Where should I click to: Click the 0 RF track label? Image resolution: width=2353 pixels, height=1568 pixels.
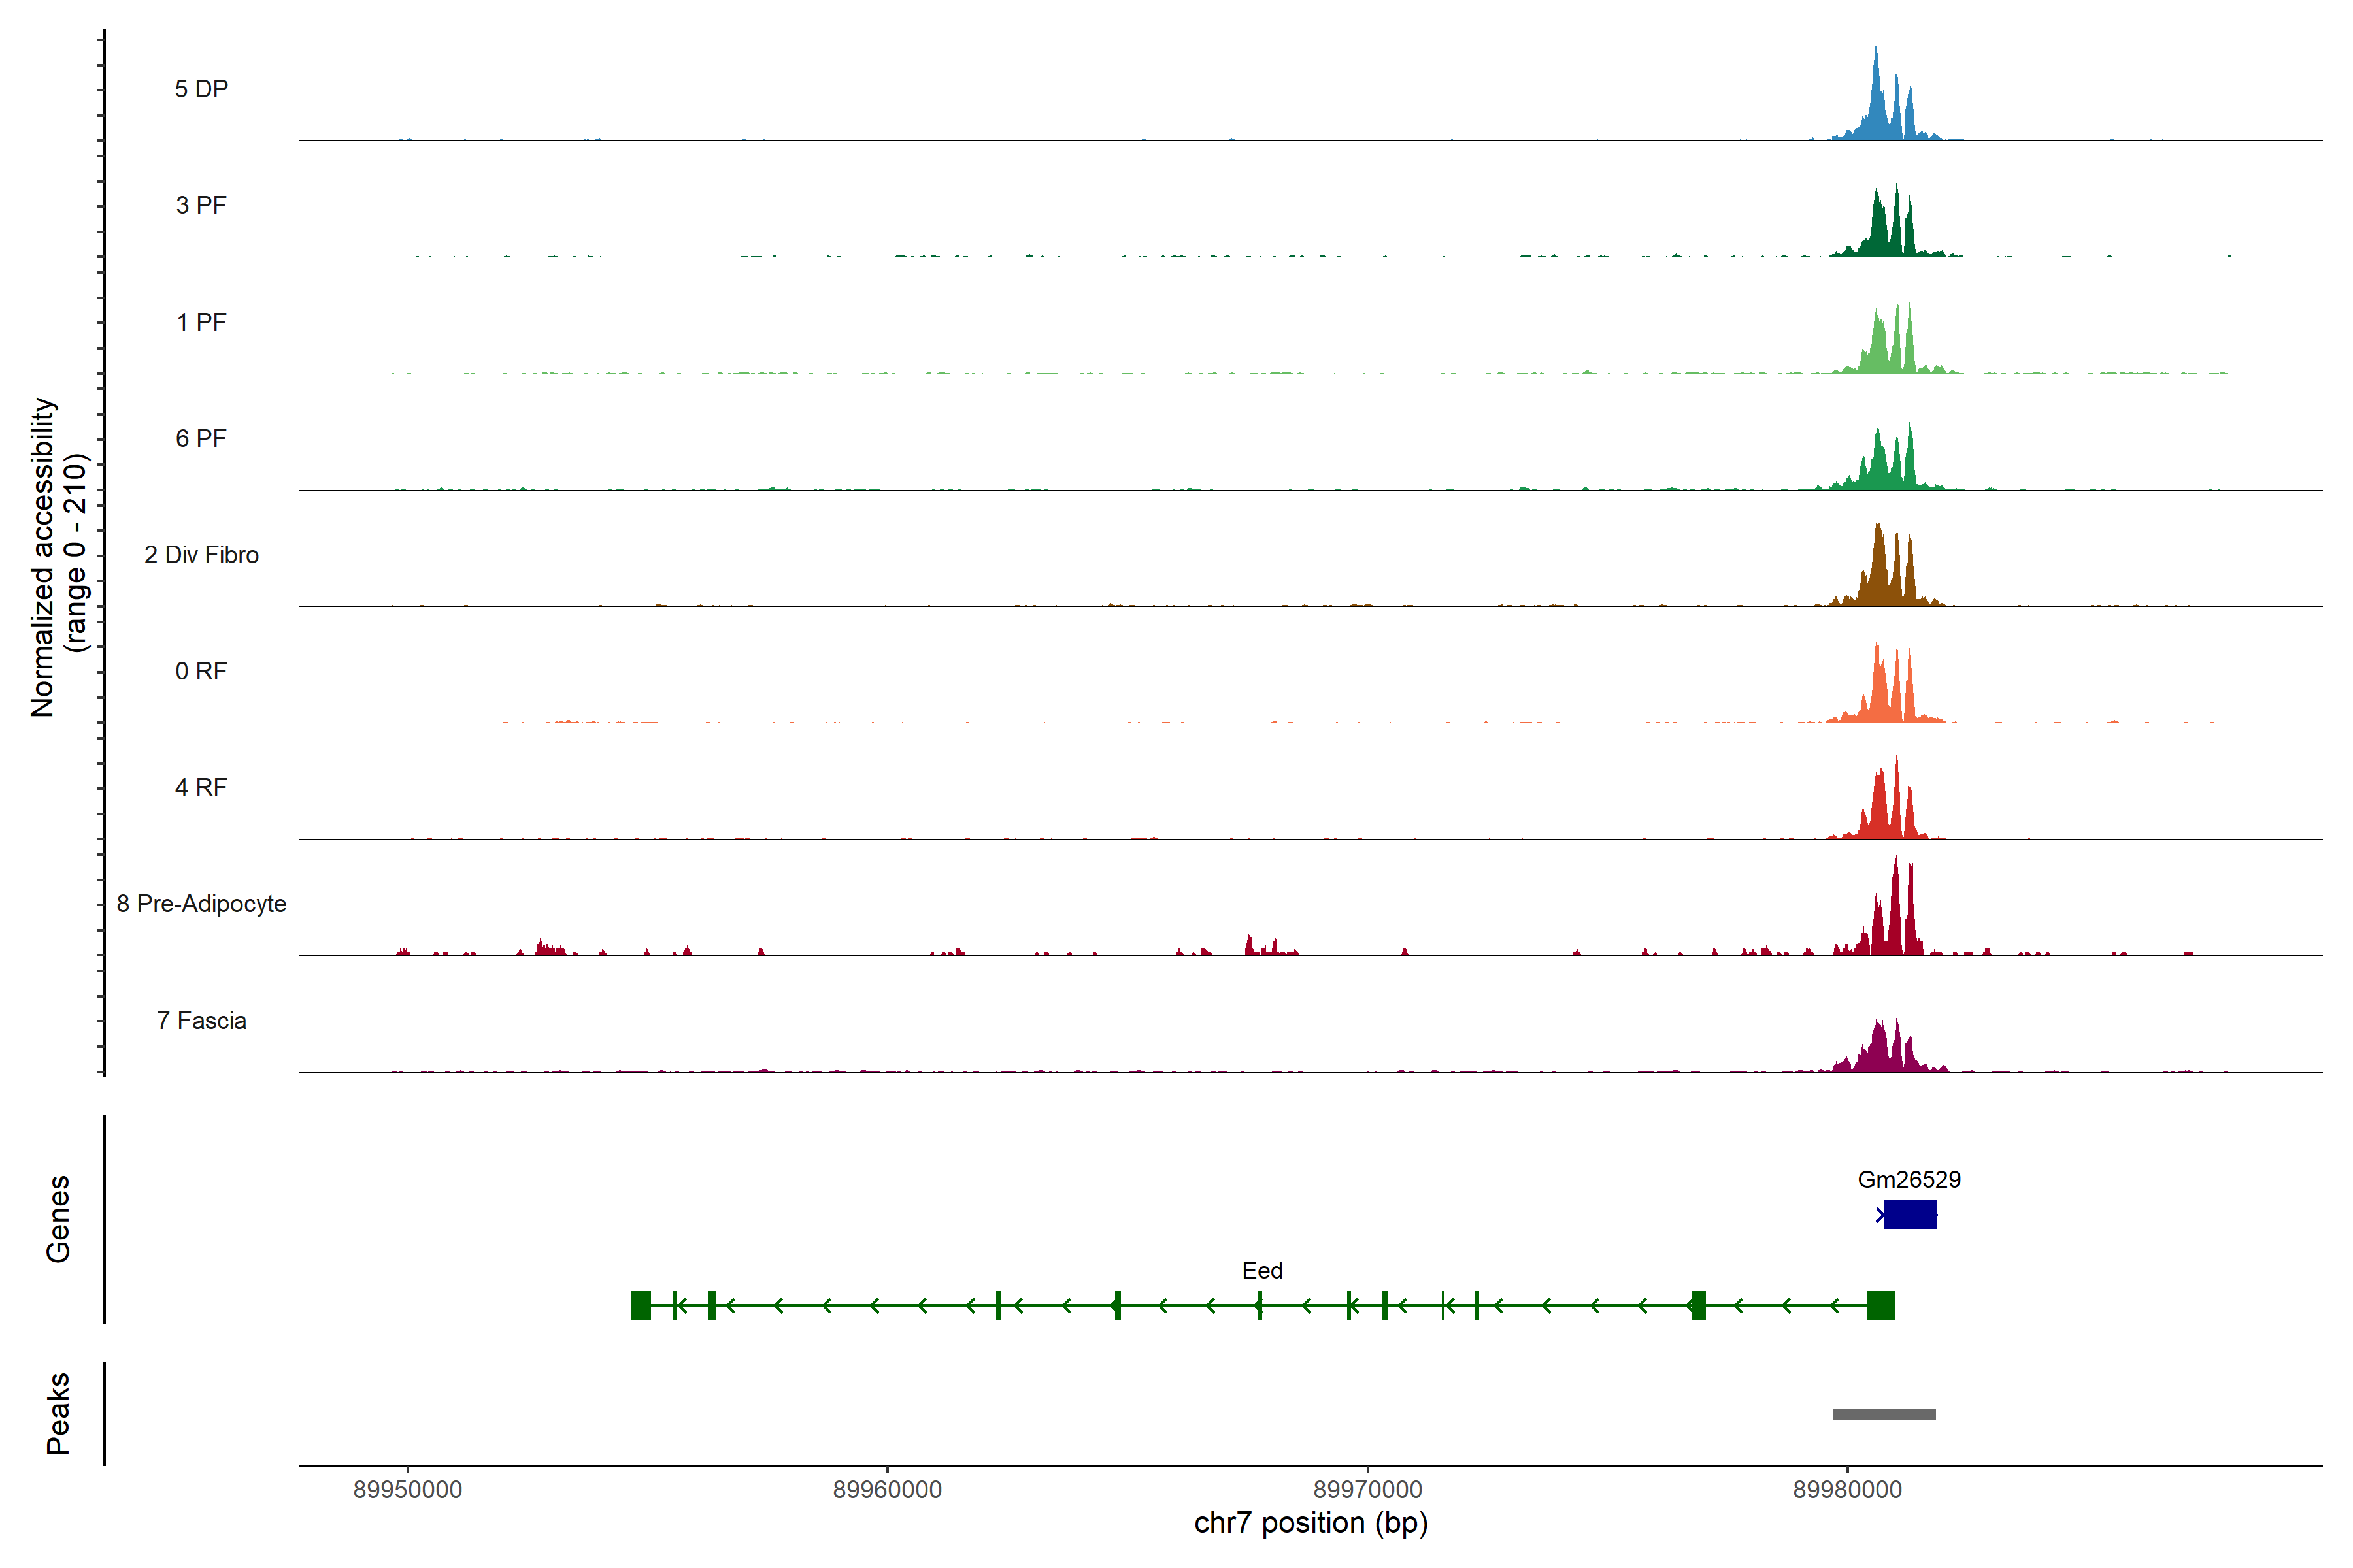pos(201,671)
